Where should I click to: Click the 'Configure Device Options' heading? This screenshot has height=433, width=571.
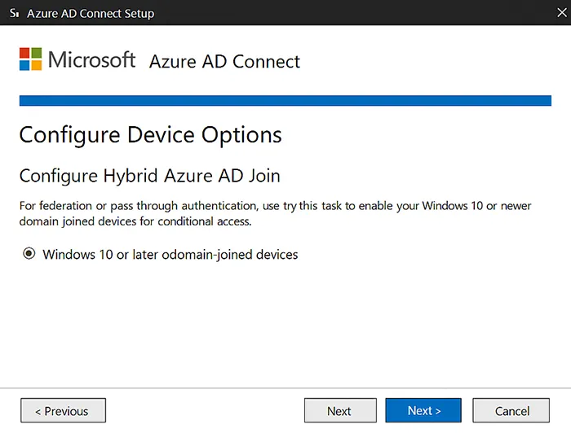click(x=150, y=134)
